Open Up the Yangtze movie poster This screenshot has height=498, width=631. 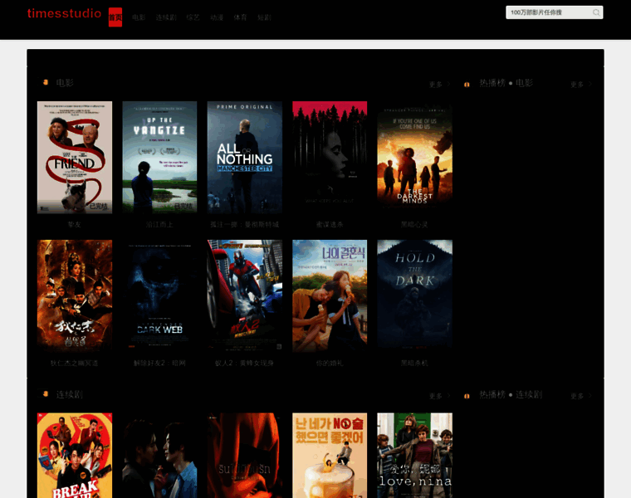pos(159,157)
